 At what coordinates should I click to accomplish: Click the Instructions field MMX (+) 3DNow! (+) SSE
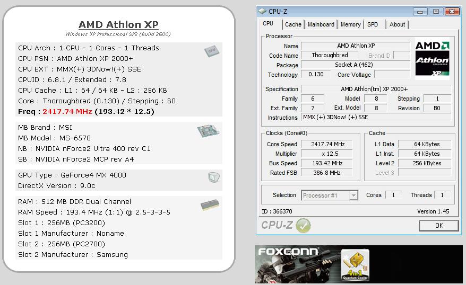tap(376, 118)
